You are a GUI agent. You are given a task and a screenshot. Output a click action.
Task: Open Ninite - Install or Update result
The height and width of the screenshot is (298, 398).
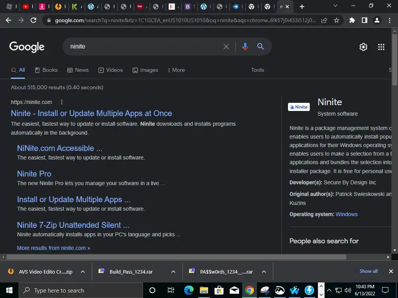pyautogui.click(x=91, y=113)
